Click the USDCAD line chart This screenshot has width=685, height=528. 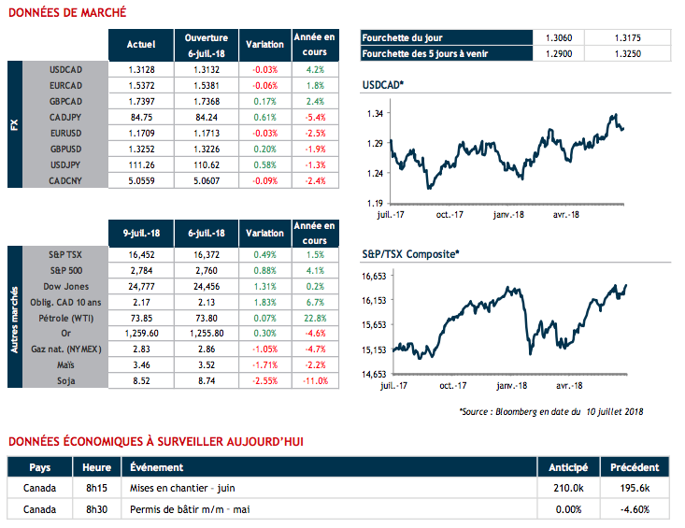pos(506,152)
